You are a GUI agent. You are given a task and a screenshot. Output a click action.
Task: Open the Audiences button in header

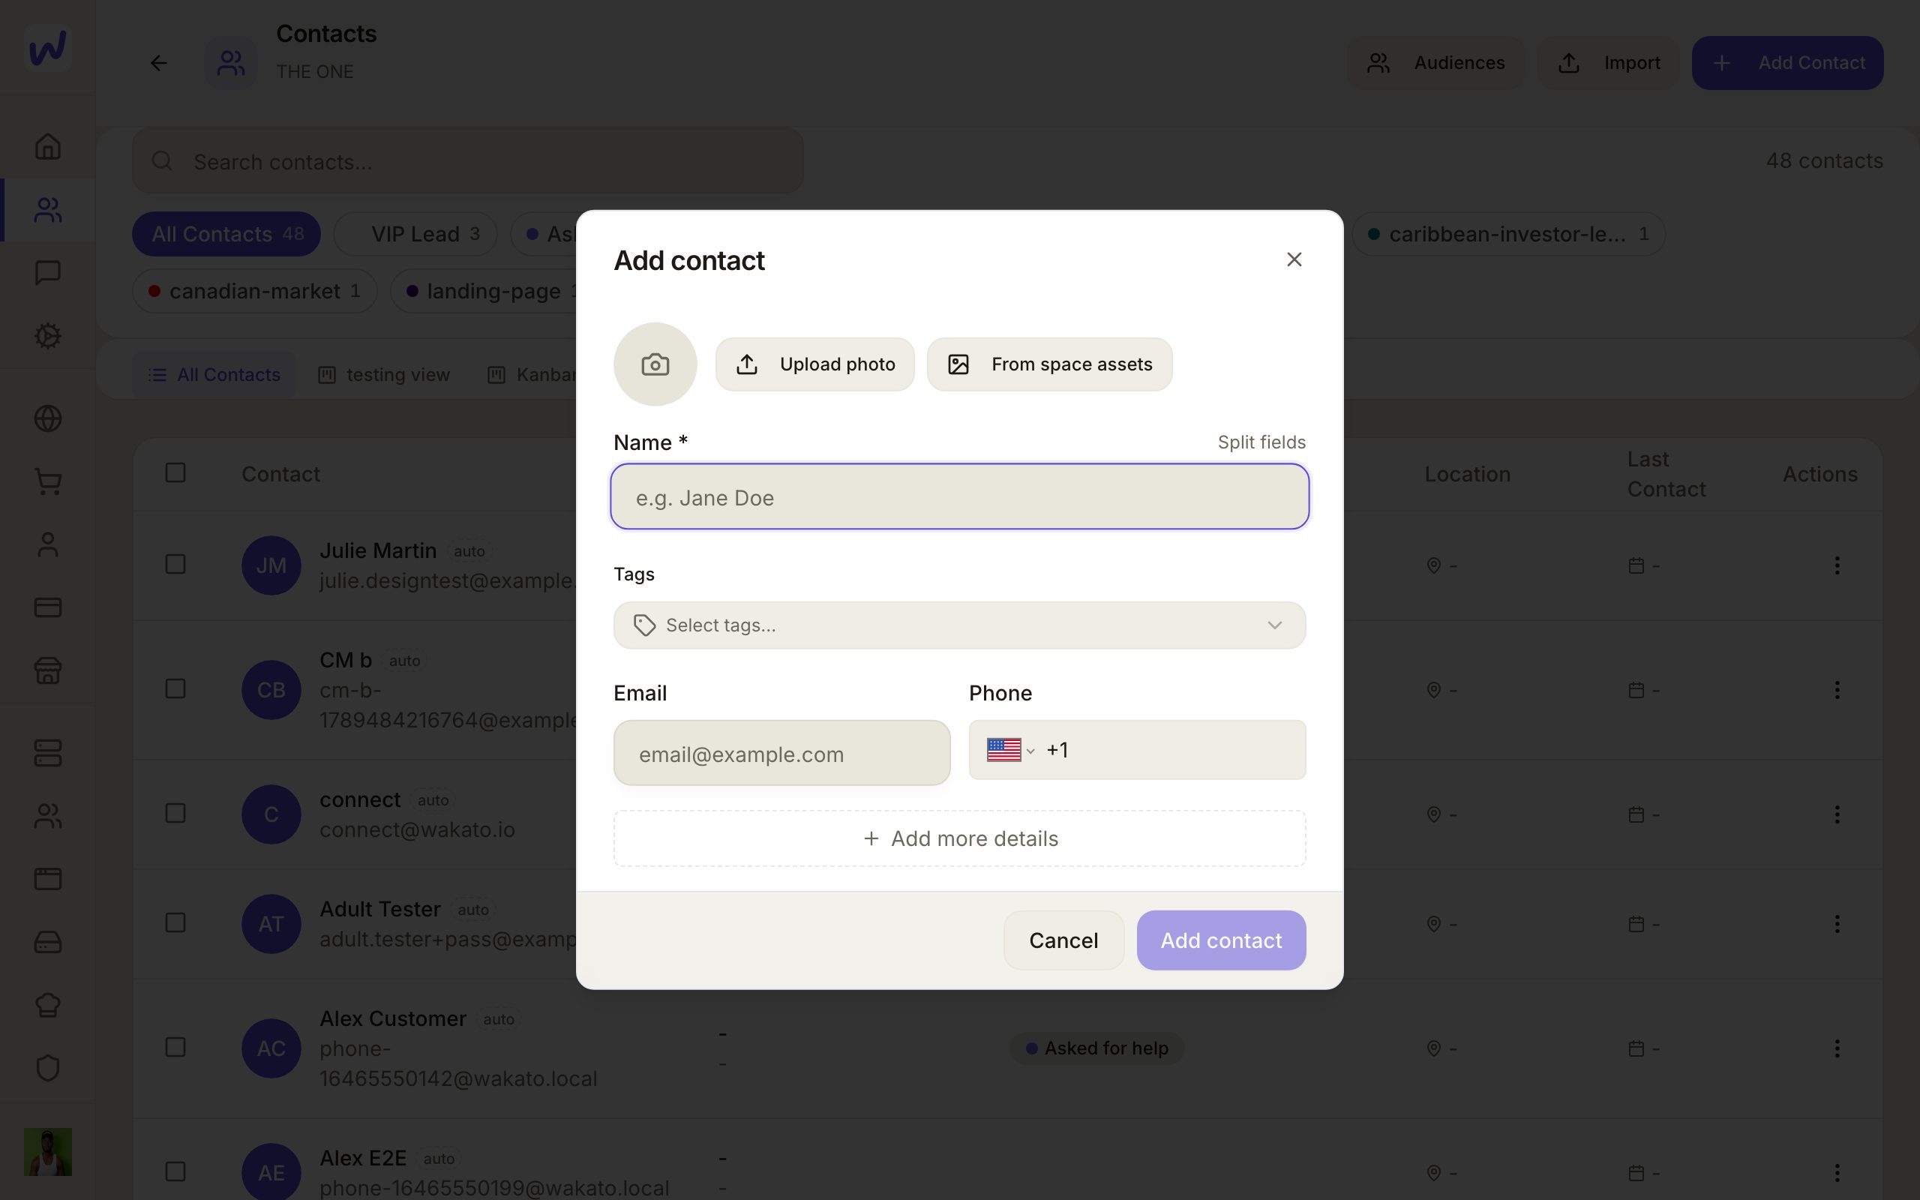pos(1435,63)
